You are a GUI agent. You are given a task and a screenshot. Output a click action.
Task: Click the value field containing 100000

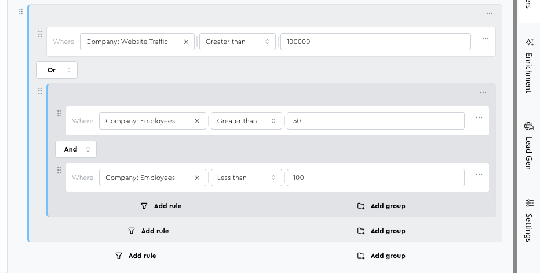pyautogui.click(x=375, y=42)
